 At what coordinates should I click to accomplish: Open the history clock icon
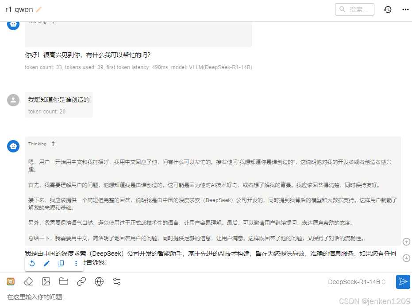pyautogui.click(x=388, y=9)
